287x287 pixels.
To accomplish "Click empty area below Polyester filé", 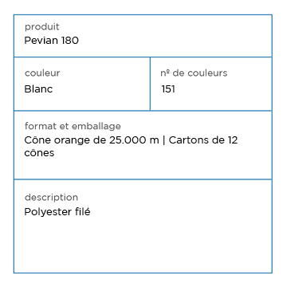I will 143,245.
